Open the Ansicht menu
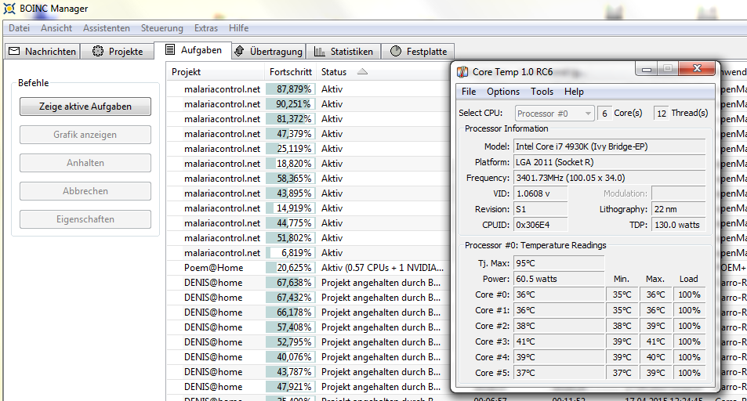 coord(56,28)
